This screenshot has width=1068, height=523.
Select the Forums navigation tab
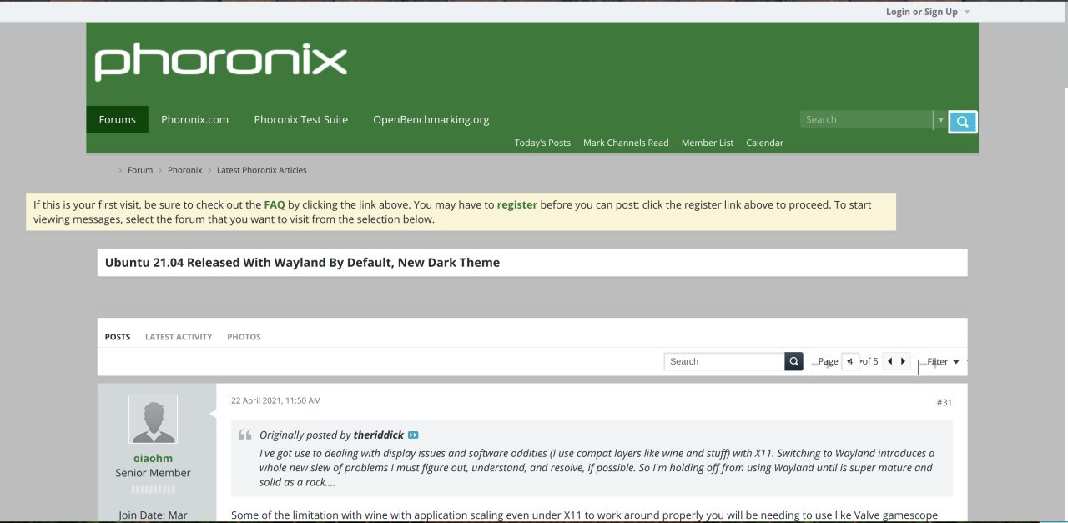pos(117,119)
